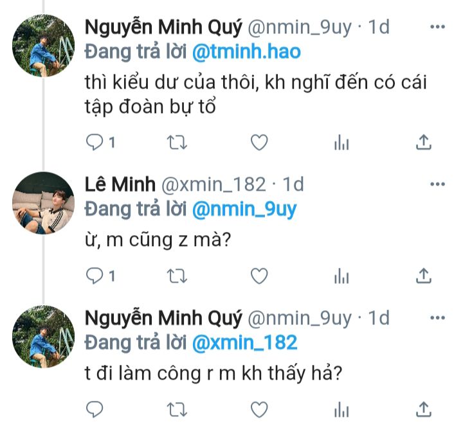Like the 't đi làm công' tweet

(259, 409)
